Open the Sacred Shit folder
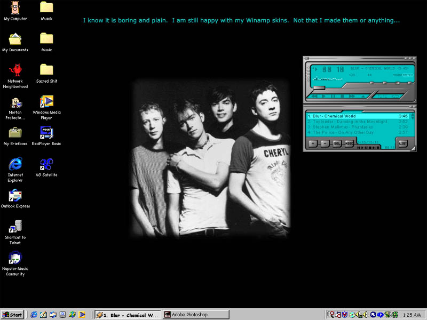This screenshot has height=320, width=427. coord(46,70)
